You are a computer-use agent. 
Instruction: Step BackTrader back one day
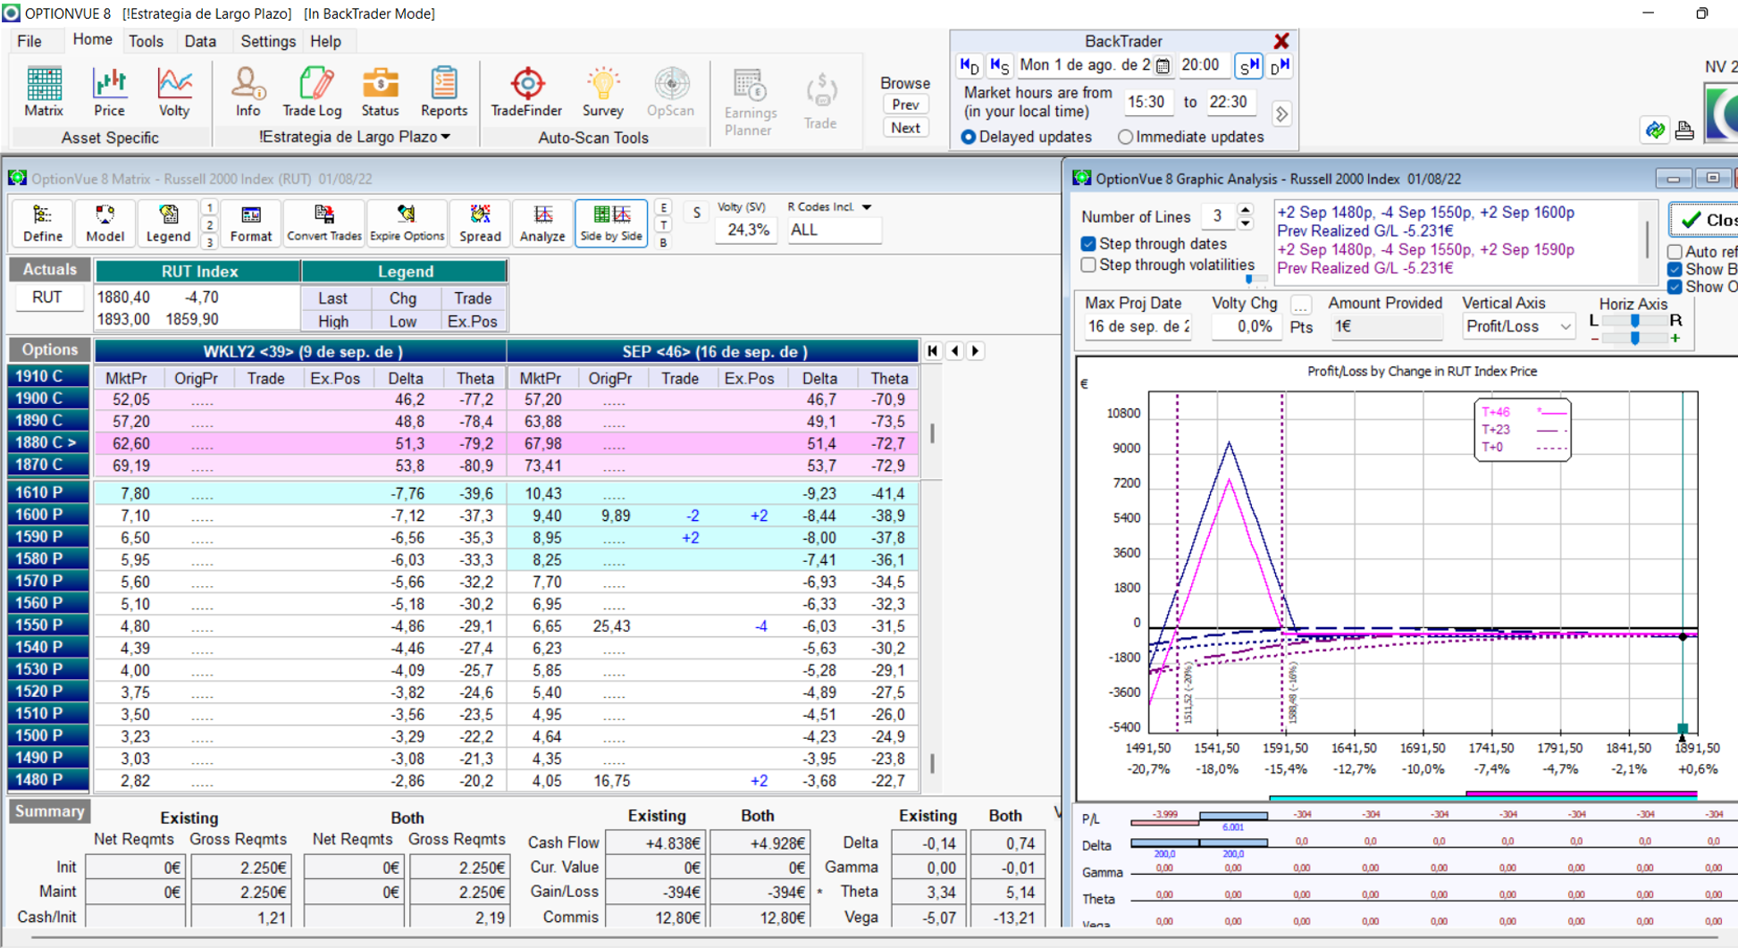tap(970, 65)
